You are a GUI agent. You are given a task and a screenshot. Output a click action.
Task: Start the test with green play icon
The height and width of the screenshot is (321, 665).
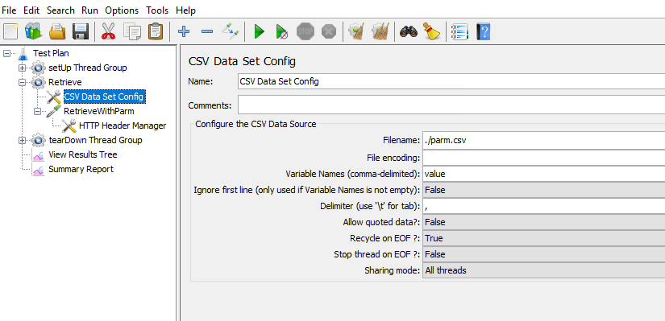[259, 31]
